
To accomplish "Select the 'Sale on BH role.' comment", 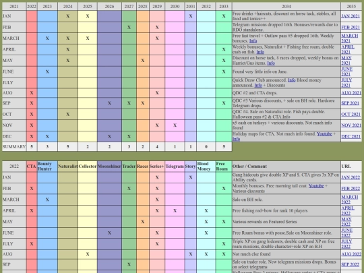I will pos(247,200).
